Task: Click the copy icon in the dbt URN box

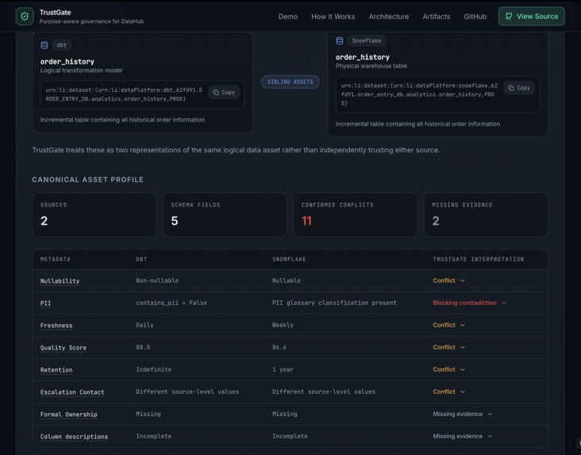Action: 216,92
